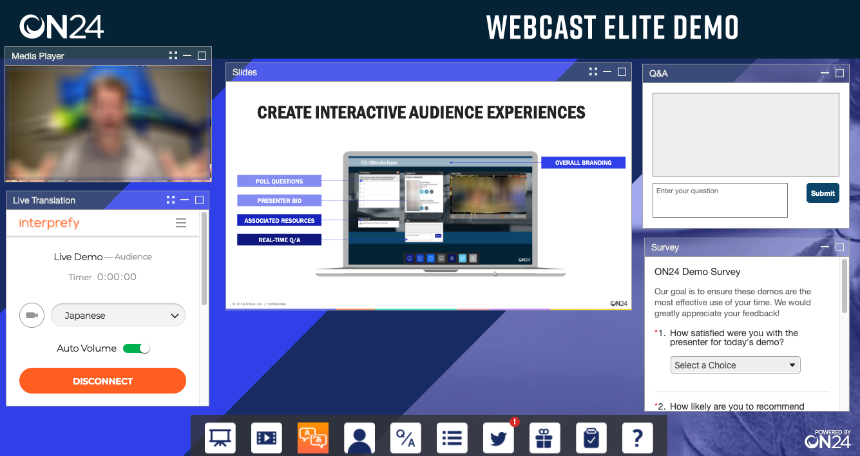Open the list-style Resources dock icon
The image size is (860, 456).
click(x=452, y=438)
